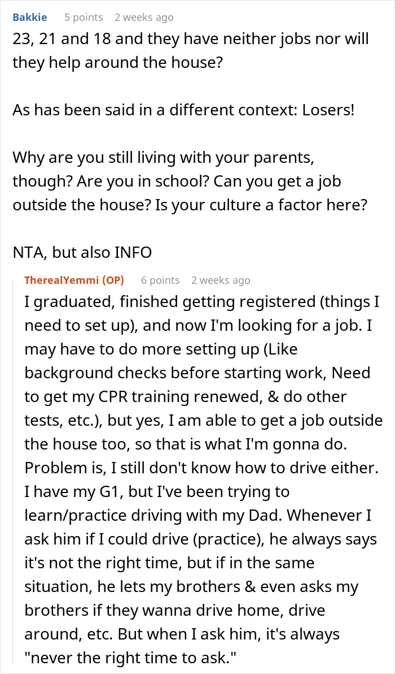The width and height of the screenshot is (395, 674).
Task: Open the Bakkie user profile link
Action: (29, 18)
